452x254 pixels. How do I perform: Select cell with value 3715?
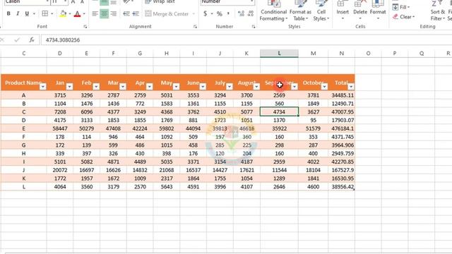[59, 95]
